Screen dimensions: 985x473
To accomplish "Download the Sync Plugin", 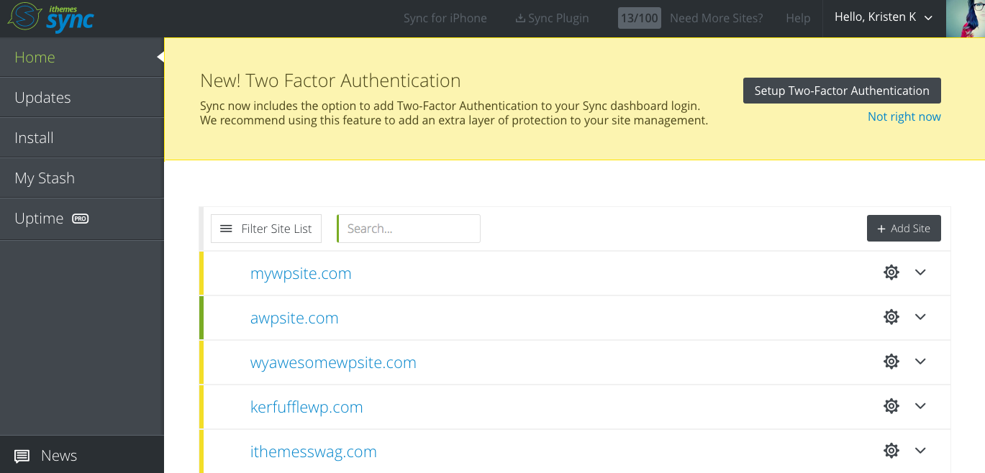I will tap(553, 19).
